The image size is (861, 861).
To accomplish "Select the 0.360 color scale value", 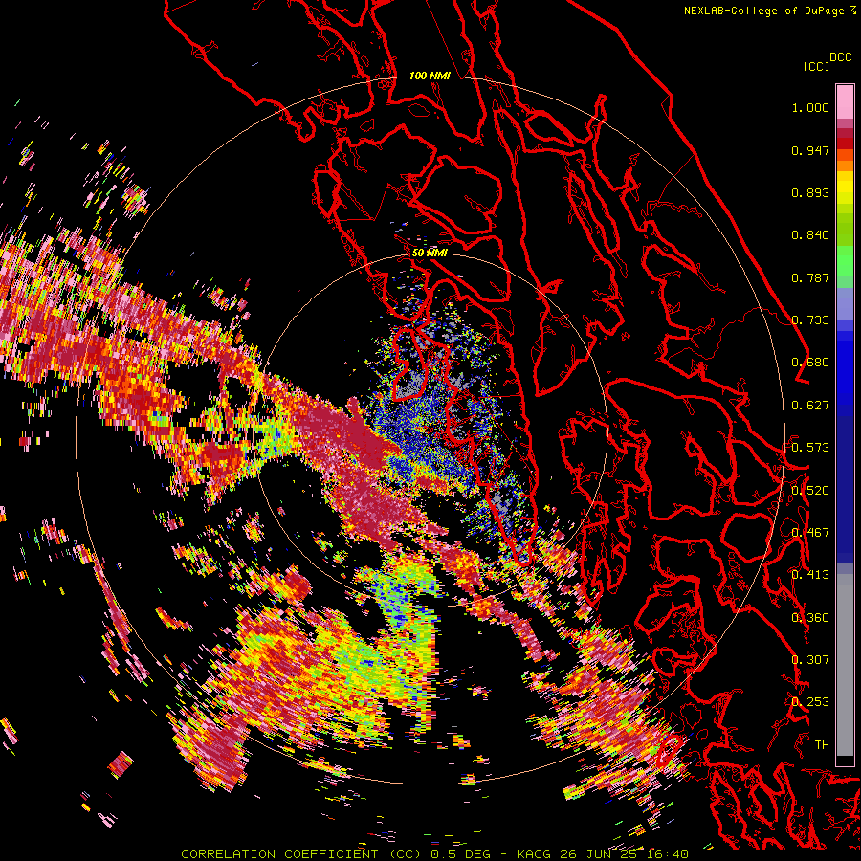I will 810,617.
